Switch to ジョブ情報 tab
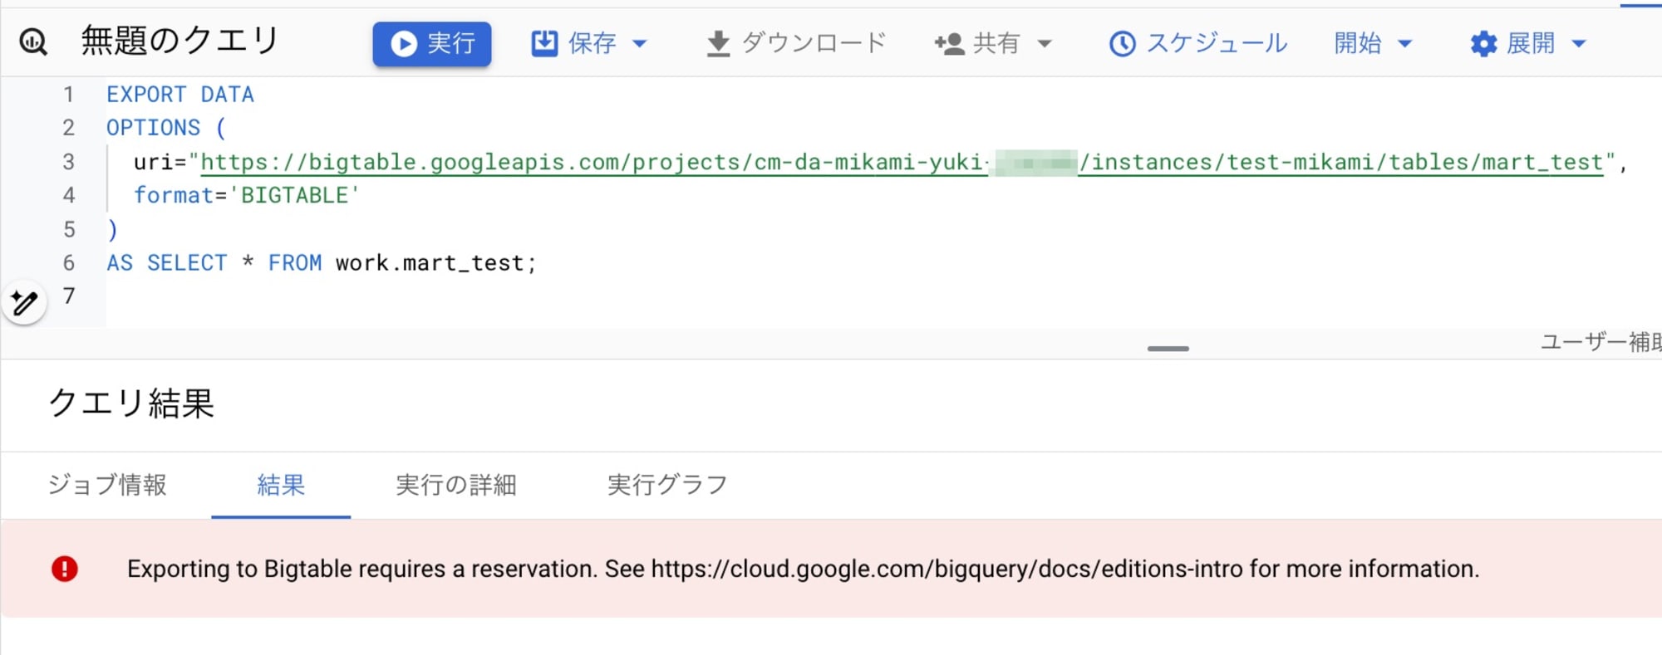Screen dimensions: 1662x655 tap(106, 485)
